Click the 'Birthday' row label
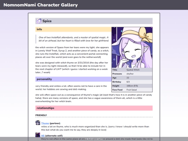 point(117,82)
